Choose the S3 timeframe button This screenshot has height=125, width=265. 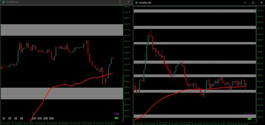16,118
